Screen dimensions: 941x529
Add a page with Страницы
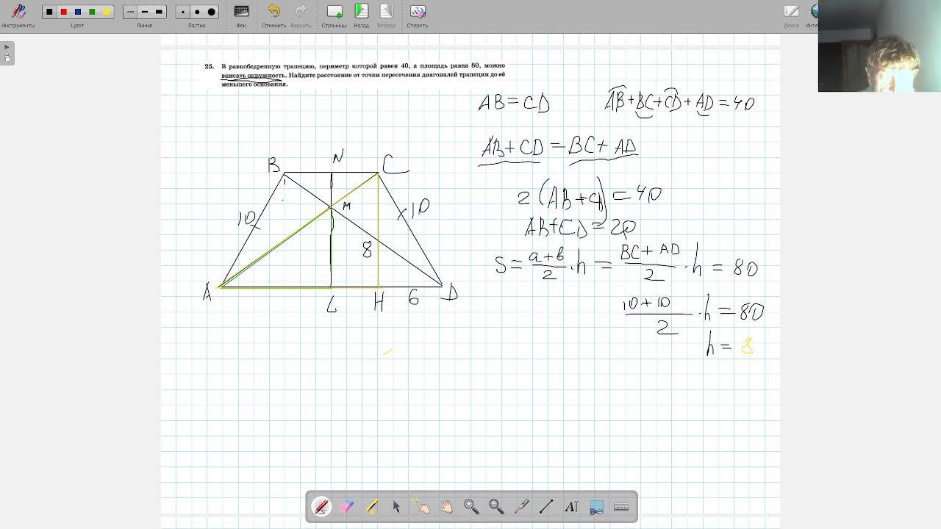334,15
